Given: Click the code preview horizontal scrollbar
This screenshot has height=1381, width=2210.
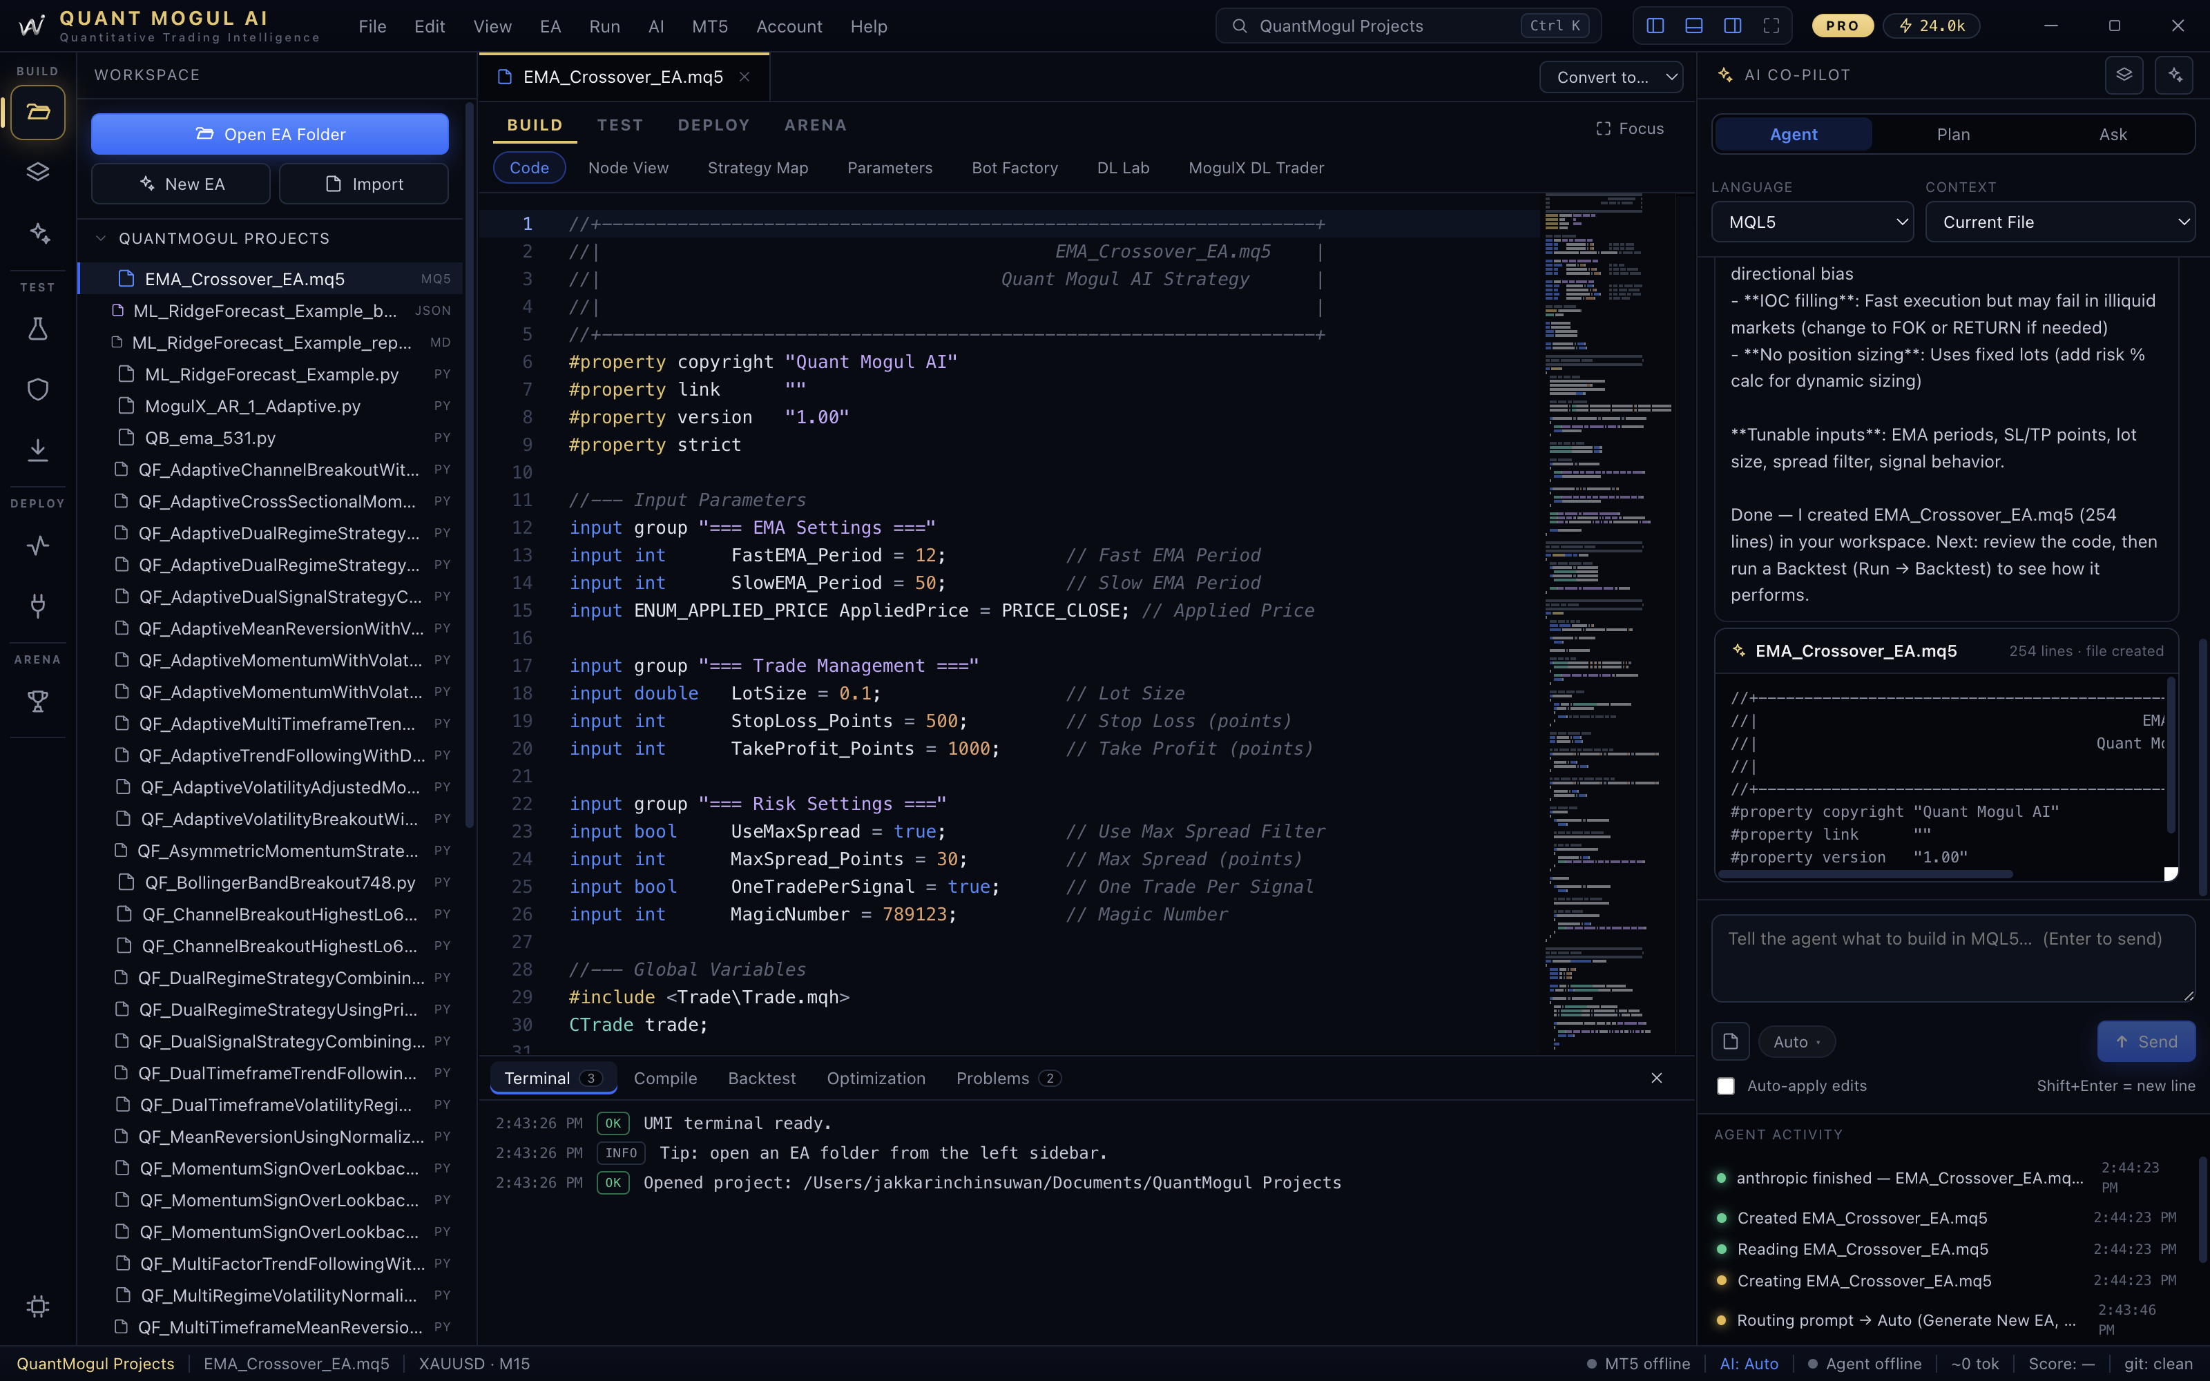Looking at the screenshot, I should tap(1865, 874).
